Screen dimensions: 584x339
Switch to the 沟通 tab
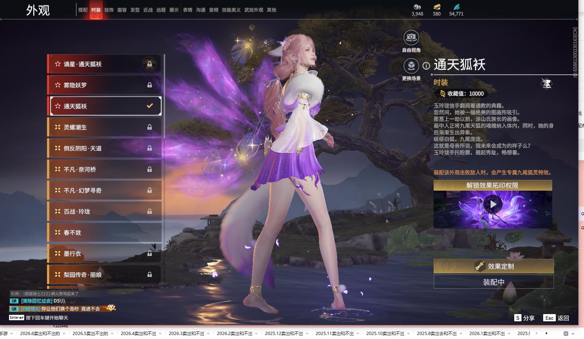pyautogui.click(x=201, y=10)
